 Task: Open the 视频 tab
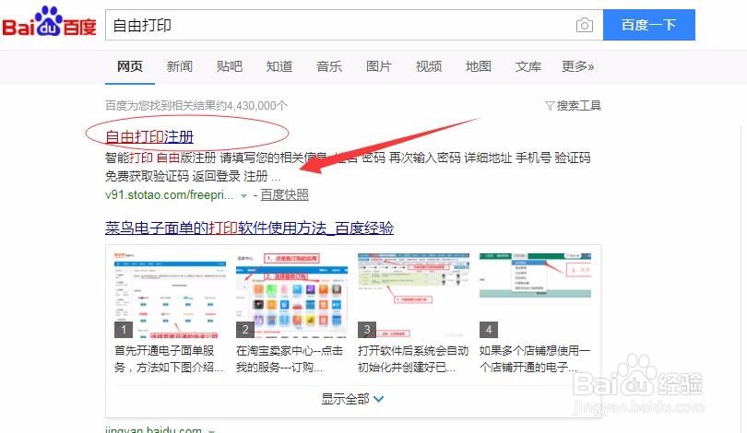tap(429, 66)
